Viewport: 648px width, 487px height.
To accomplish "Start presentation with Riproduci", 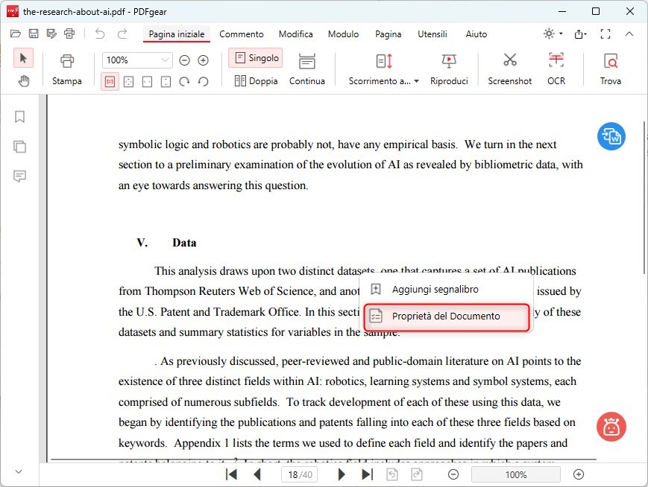I will pos(449,67).
